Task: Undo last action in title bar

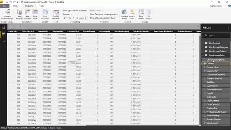Action: tap(10, 2)
